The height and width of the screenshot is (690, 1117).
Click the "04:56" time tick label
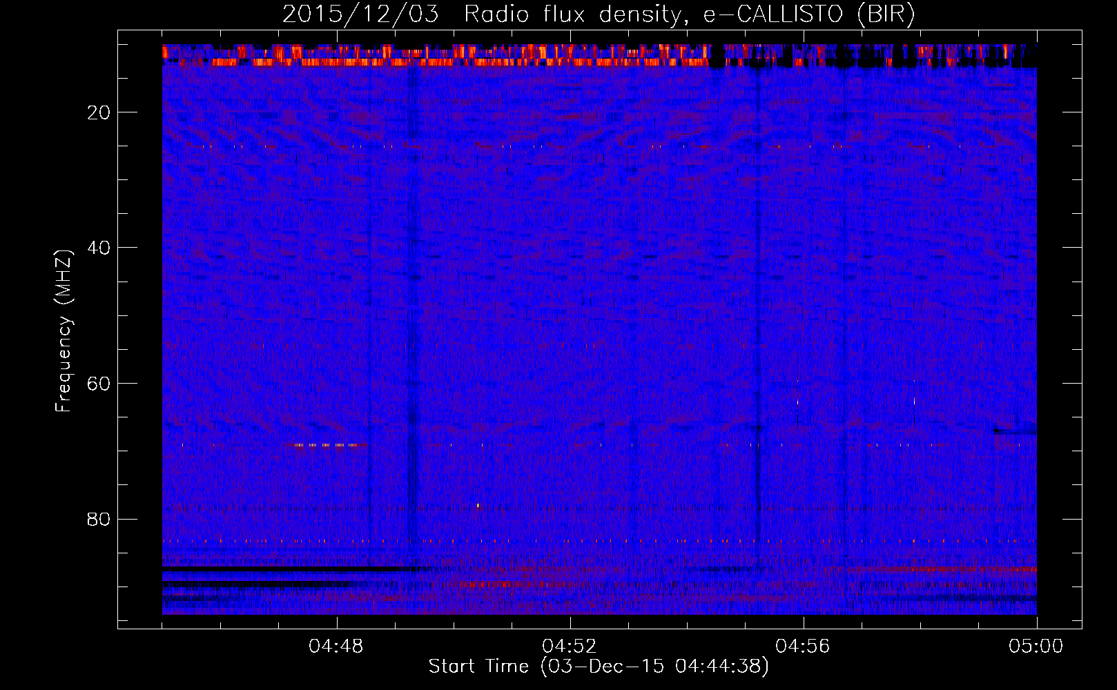803,647
